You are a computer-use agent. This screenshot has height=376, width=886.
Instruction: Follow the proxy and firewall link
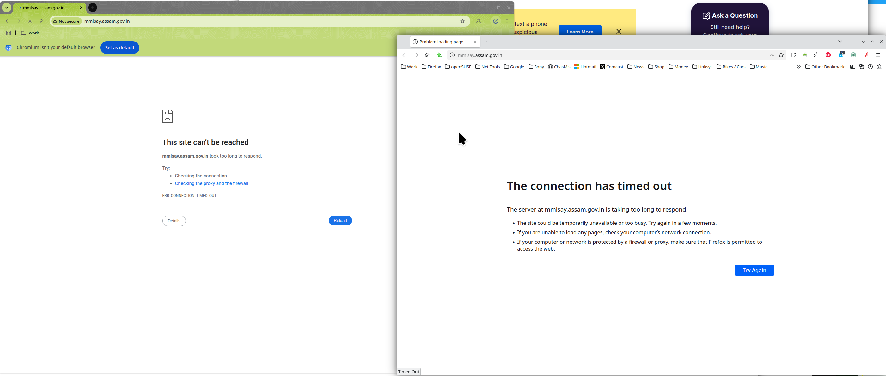pyautogui.click(x=211, y=183)
